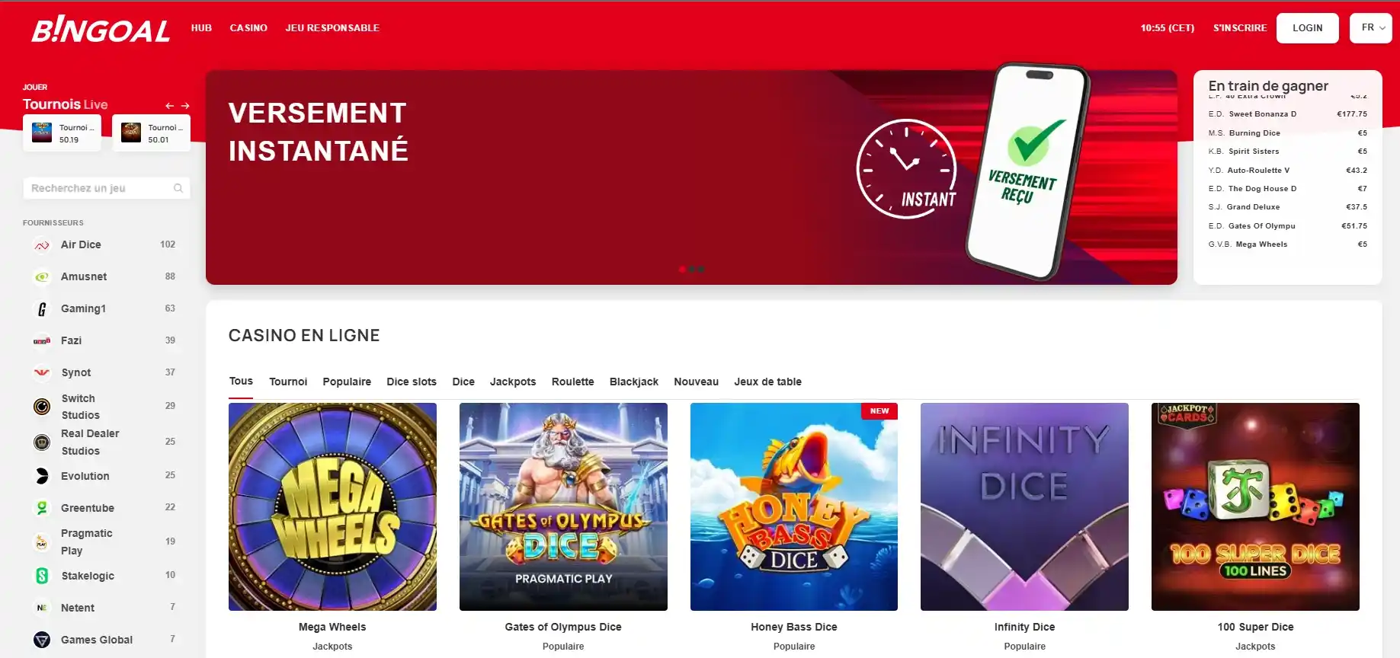The width and height of the screenshot is (1400, 658).
Task: Click the Tournois Live heading
Action: tap(65, 104)
